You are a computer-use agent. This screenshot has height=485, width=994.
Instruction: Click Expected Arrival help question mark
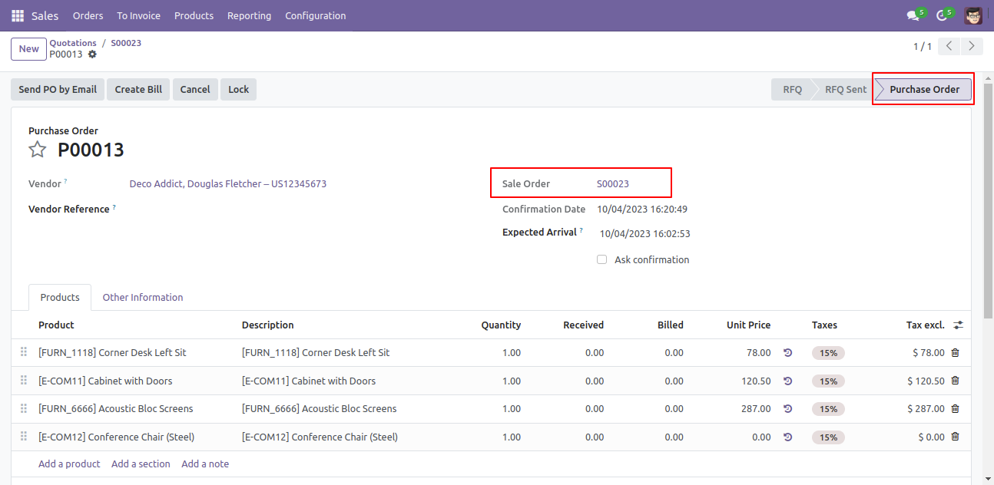tap(581, 230)
